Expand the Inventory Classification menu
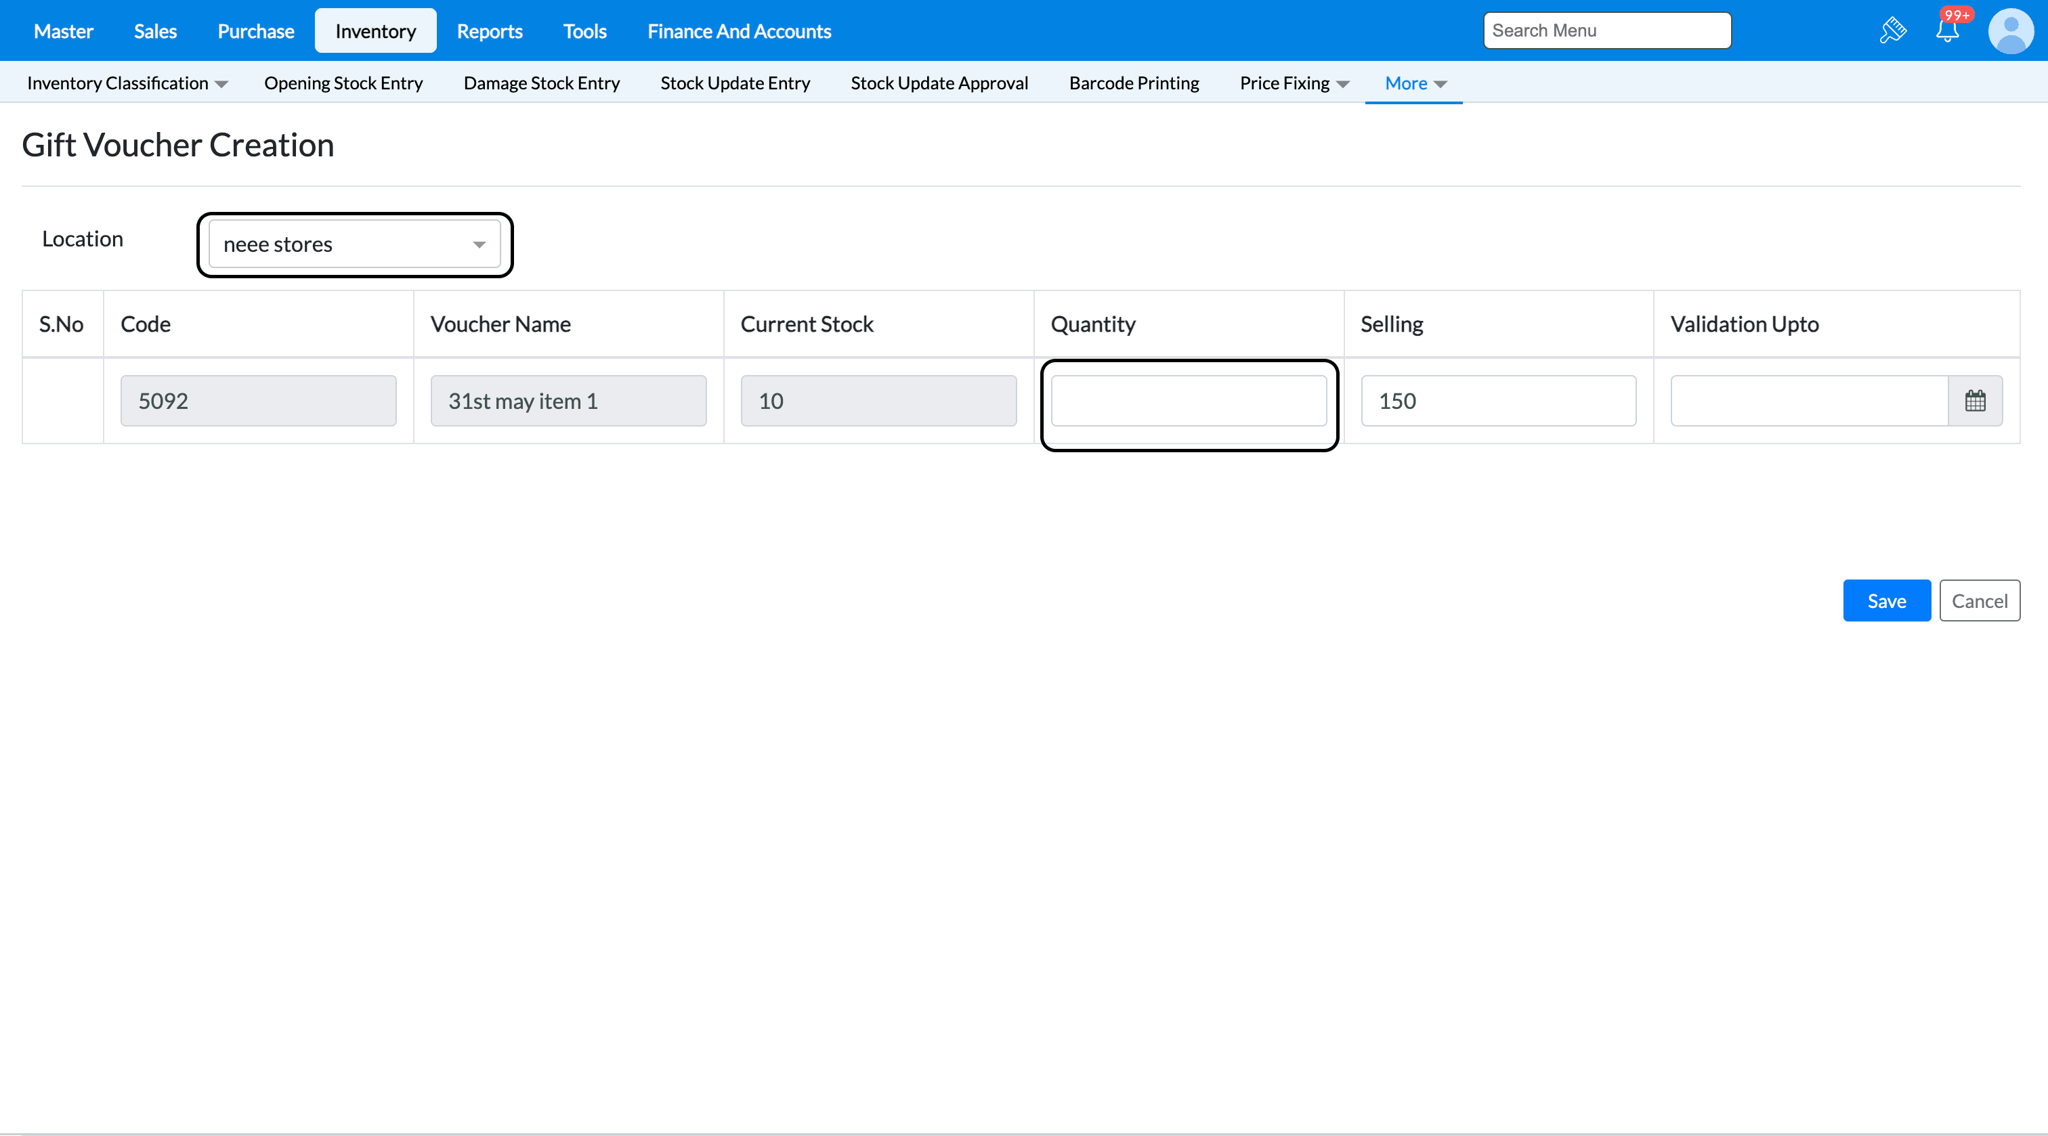 tap(127, 83)
